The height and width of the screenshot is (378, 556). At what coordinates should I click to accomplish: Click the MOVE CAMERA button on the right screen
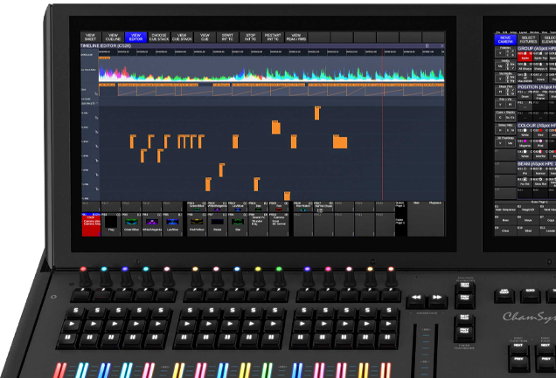[x=505, y=40]
